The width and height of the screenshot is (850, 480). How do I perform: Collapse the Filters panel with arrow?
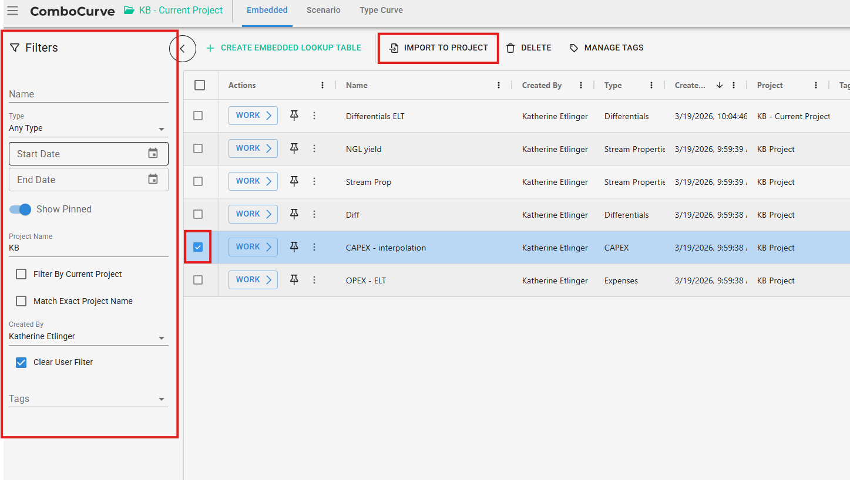pos(182,49)
